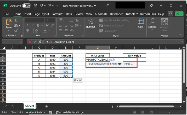
Task: Expand the formula bar
Action: coord(182,42)
